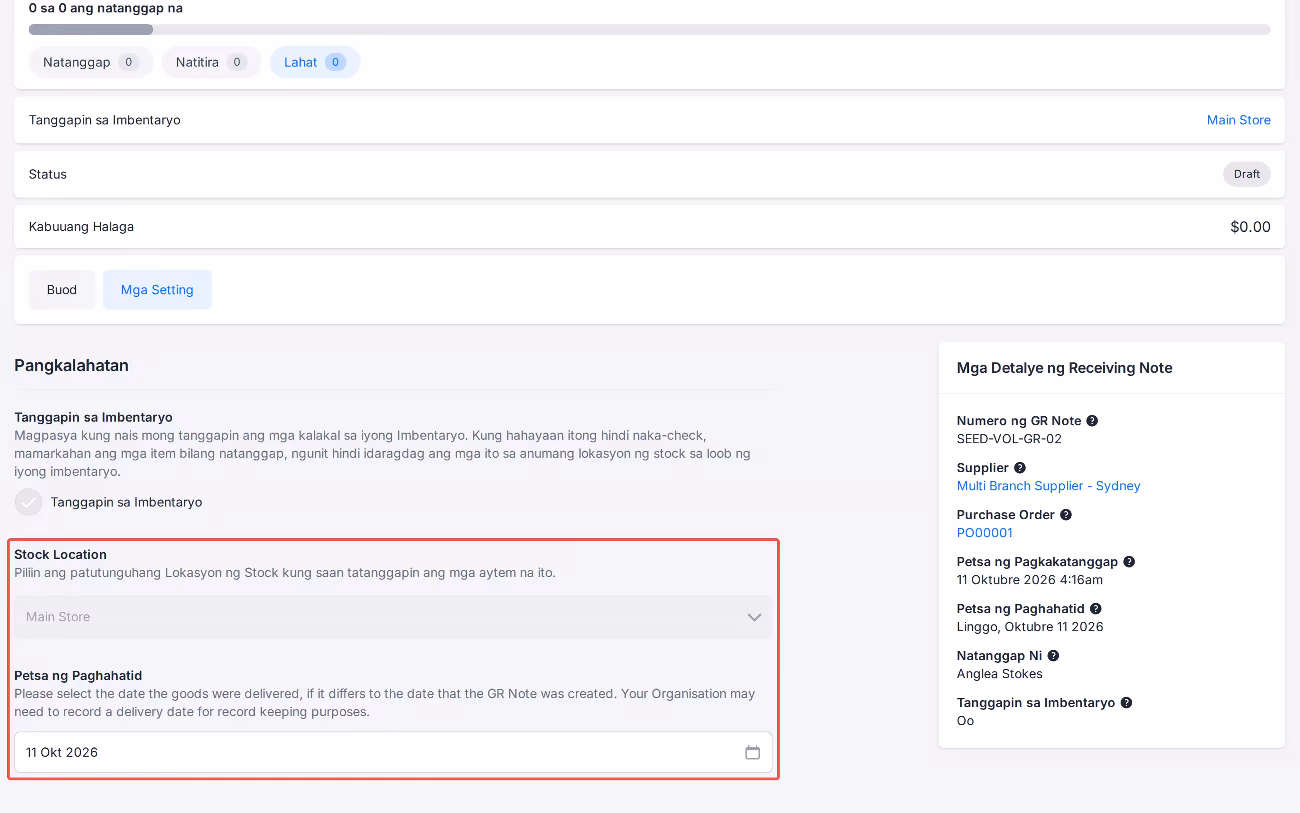The width and height of the screenshot is (1300, 813).
Task: Click the Stock Location heading
Action: coord(61,554)
